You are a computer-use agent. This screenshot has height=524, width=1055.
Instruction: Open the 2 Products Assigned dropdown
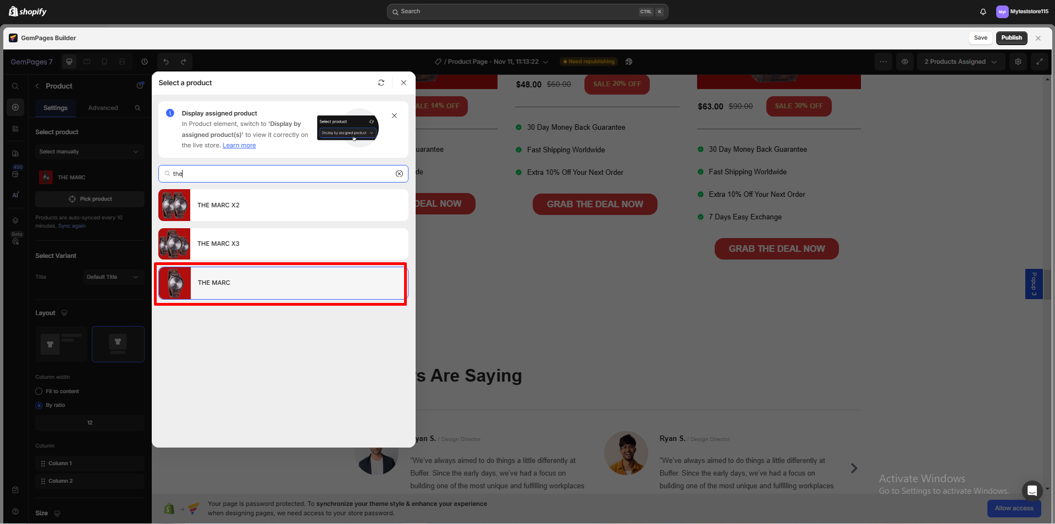pos(960,62)
